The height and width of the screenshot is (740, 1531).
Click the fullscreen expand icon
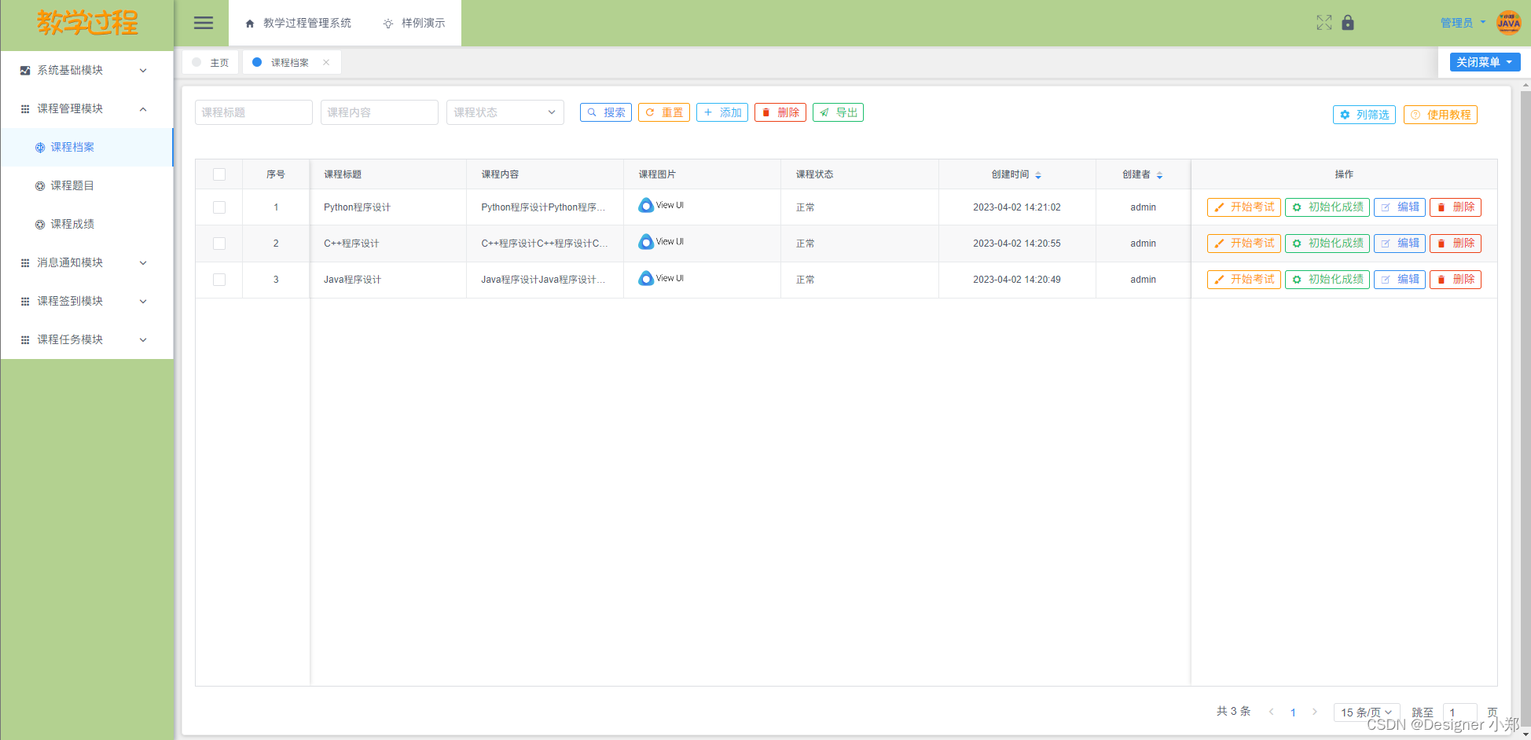click(1324, 23)
